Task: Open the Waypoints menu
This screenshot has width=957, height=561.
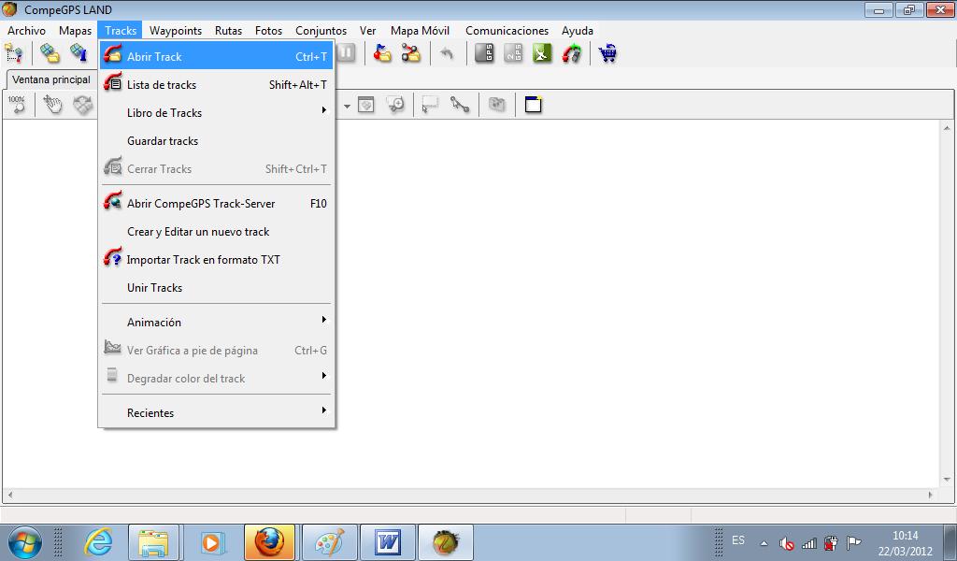Action: point(176,31)
